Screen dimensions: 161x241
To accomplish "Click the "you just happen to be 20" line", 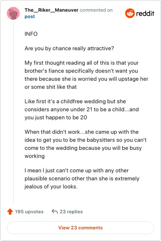I will pos(56,118).
